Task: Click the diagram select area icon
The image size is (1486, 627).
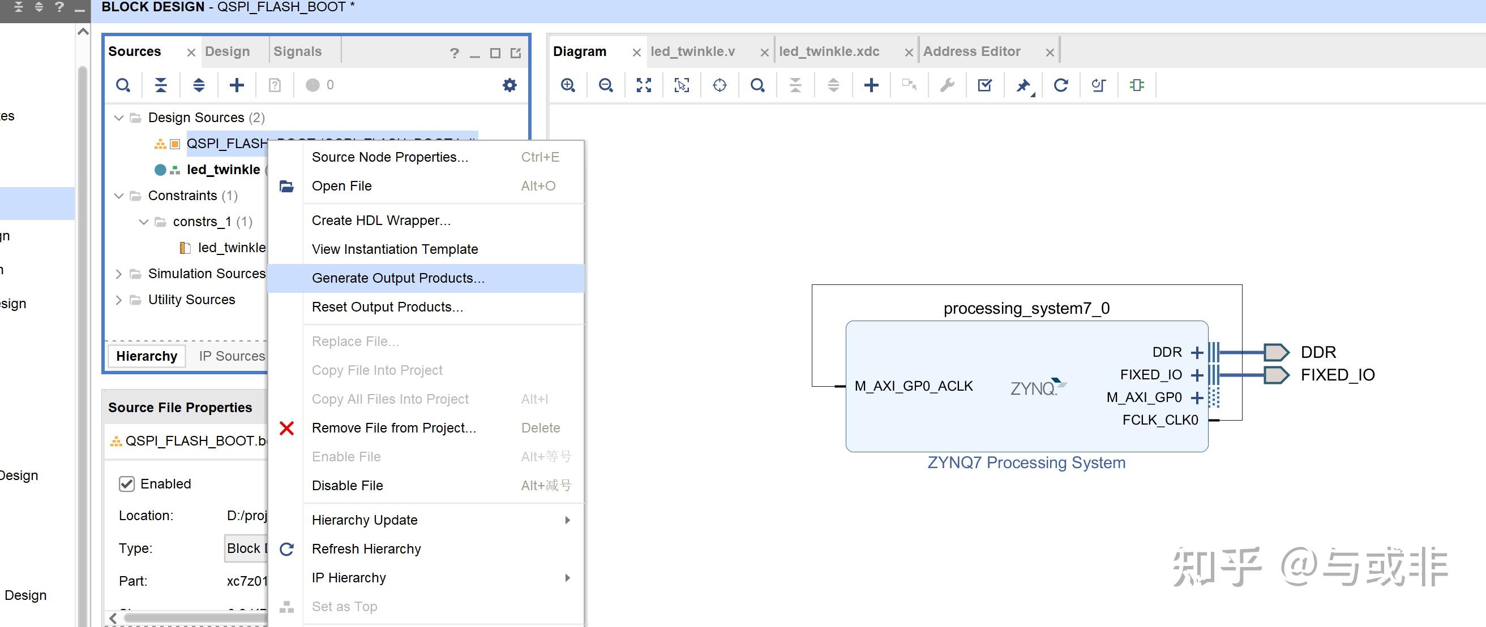Action: [x=682, y=85]
